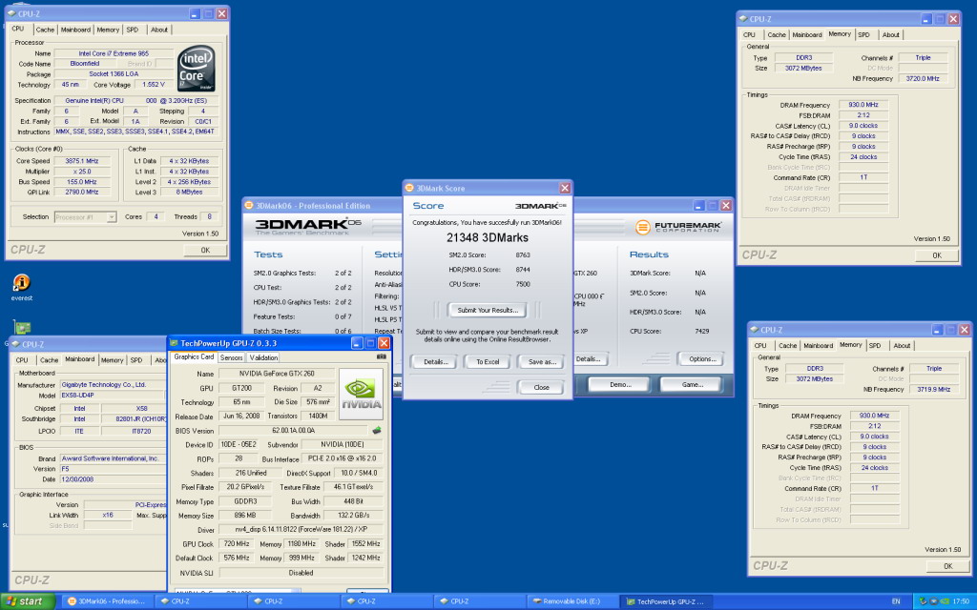The image size is (977, 610).
Task: Click the BIOS date 12/30/2008
Action: tap(113, 479)
